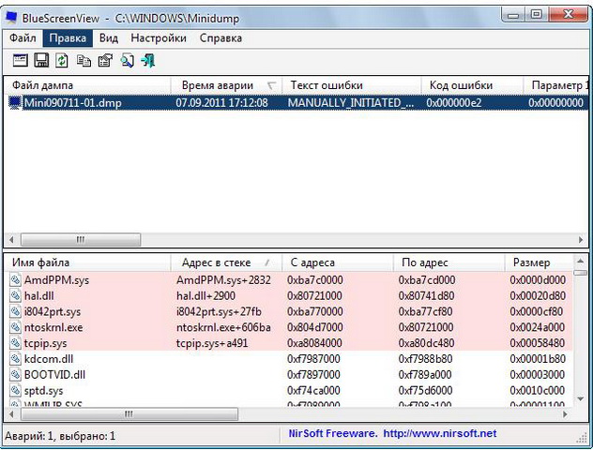Image resolution: width=593 pixels, height=450 pixels.
Task: Click the upper pane horizontal scrollbar thumb
Action: pyautogui.click(x=80, y=239)
